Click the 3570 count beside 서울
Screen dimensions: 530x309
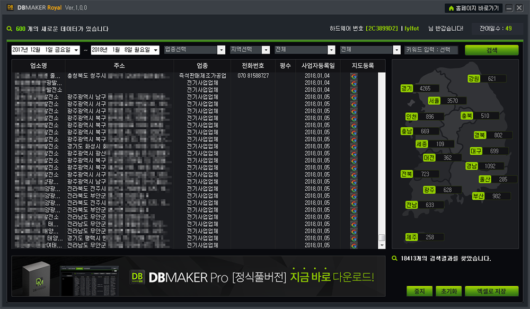[x=452, y=101]
